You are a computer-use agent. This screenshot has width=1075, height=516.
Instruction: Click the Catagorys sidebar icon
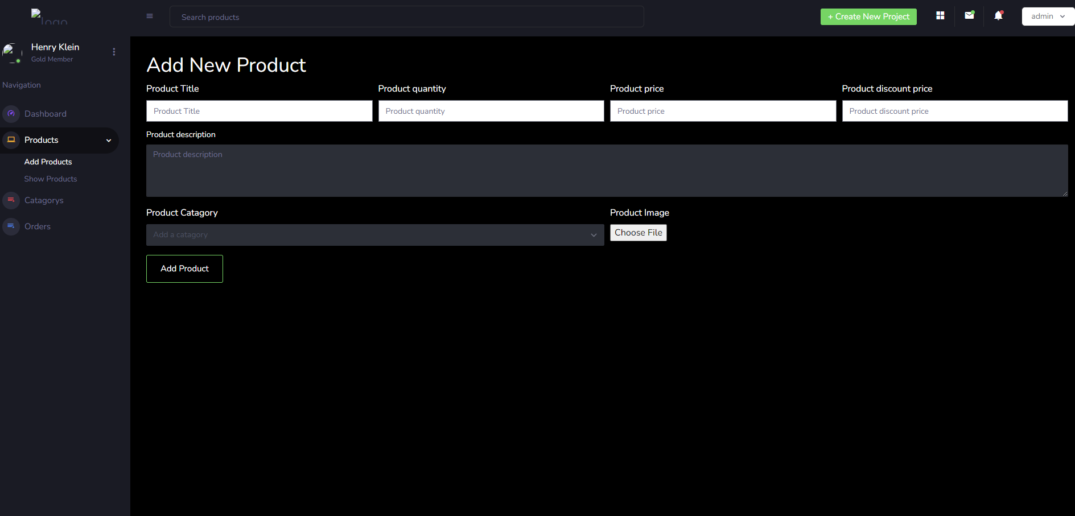click(x=11, y=200)
